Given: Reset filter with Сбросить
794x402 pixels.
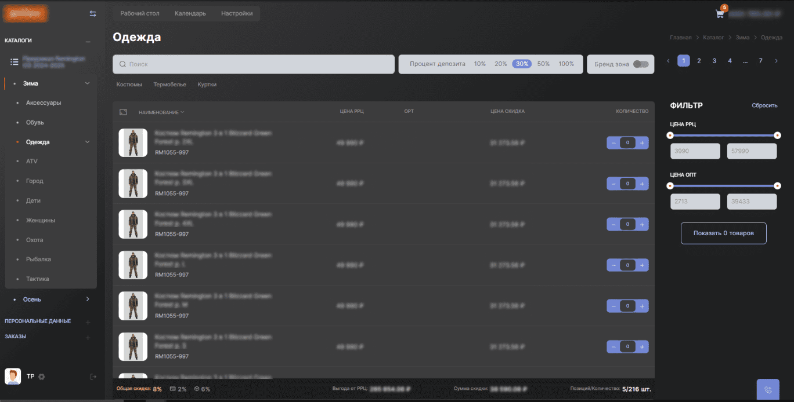Looking at the screenshot, I should click(764, 105).
